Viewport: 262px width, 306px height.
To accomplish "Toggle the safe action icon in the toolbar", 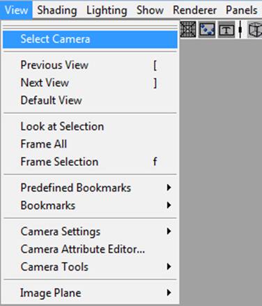I will click(x=207, y=29).
